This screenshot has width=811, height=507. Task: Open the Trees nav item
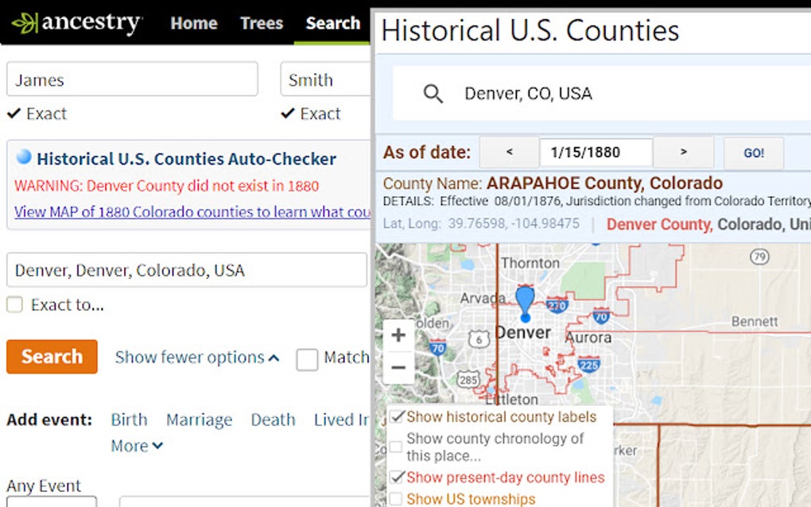pyautogui.click(x=262, y=23)
